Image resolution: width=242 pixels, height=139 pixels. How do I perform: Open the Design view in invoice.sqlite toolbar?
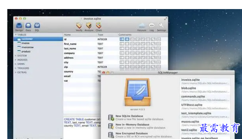(19, 27)
